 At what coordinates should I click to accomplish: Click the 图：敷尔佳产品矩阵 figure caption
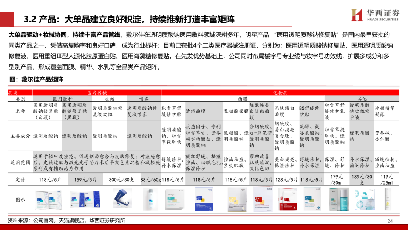click(x=36, y=80)
